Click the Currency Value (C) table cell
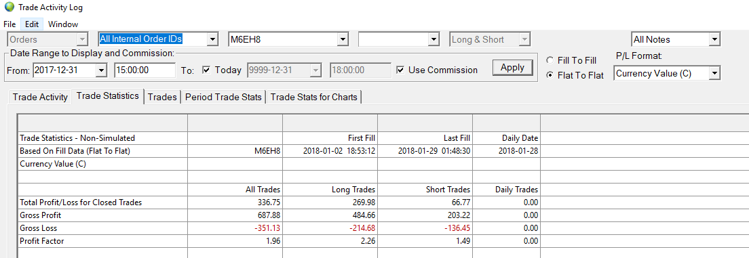Viewport: 749px width, 258px height. 102,164
